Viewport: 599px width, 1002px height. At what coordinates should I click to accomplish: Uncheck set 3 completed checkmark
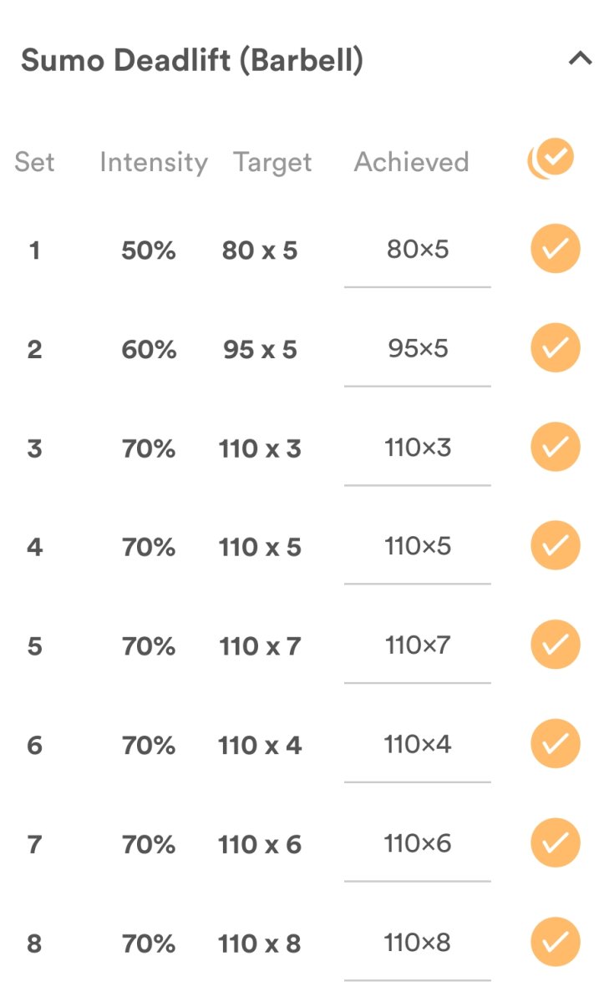pyautogui.click(x=555, y=447)
